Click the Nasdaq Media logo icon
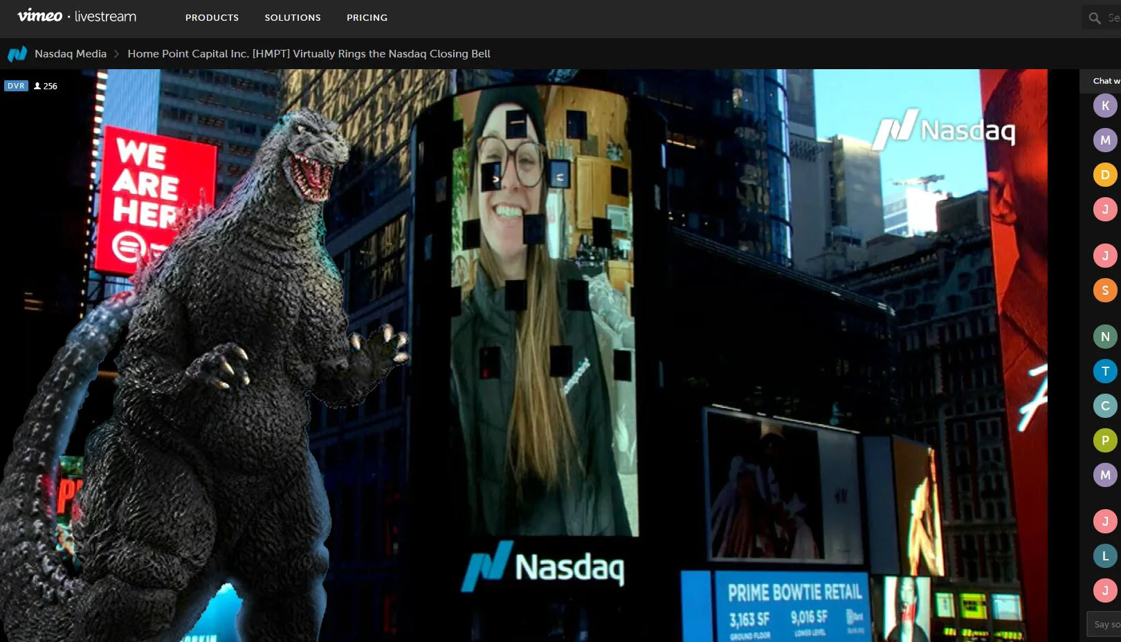This screenshot has height=642, width=1121. [17, 54]
